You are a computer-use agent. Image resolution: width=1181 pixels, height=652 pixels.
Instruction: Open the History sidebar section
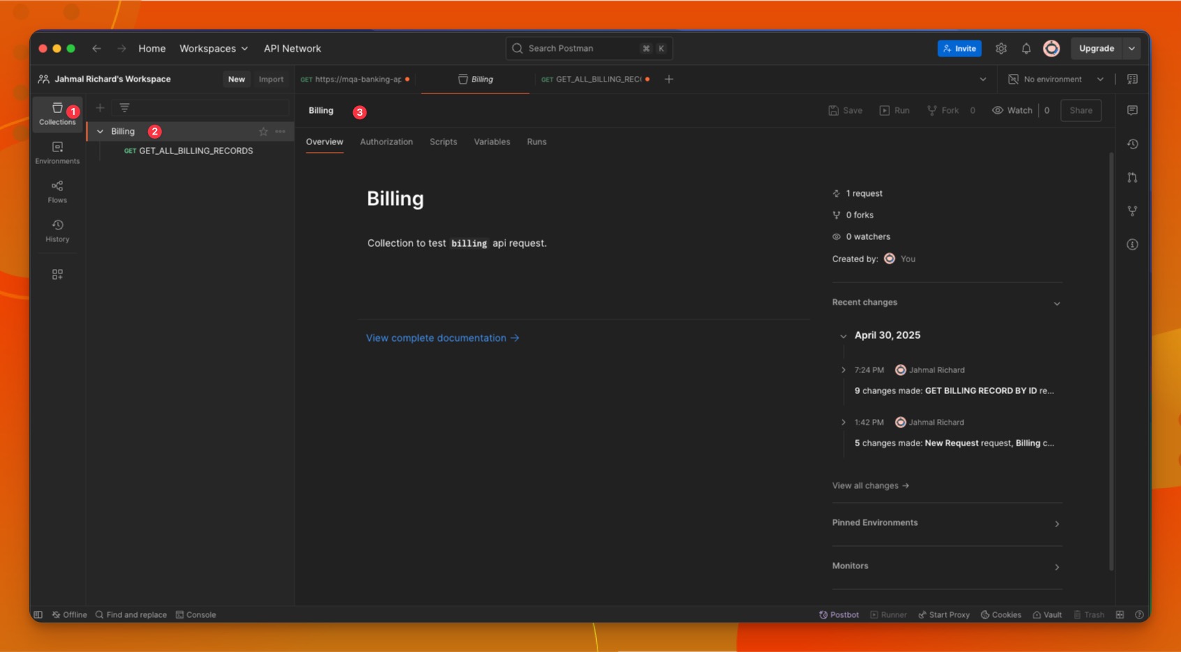57,231
